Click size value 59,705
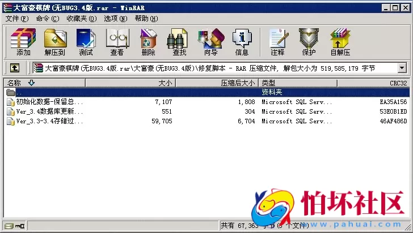413x233 pixels. click(162, 122)
